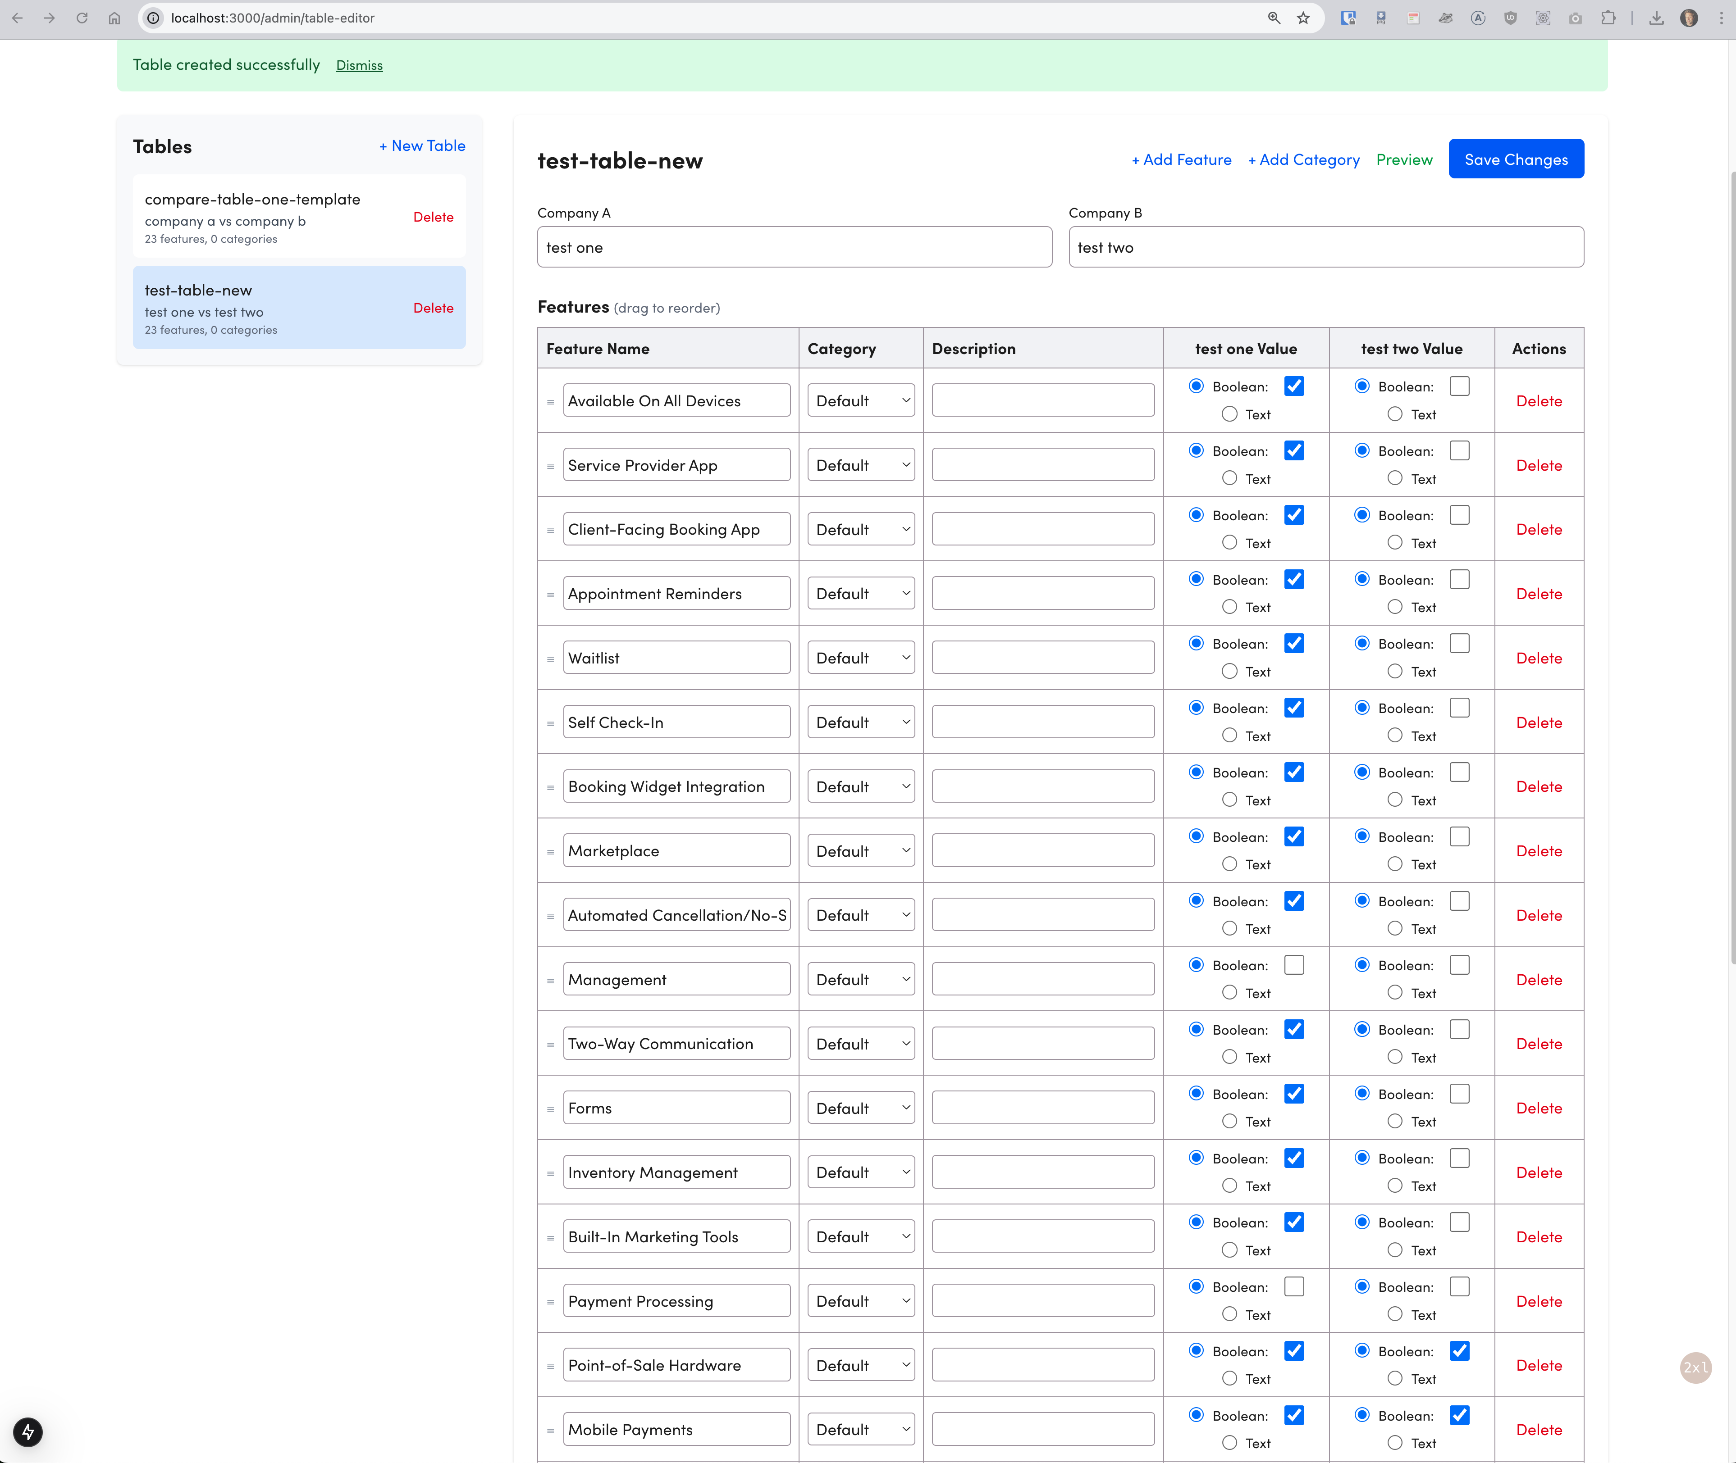Open Category dropdown for Mobile Payments

click(860, 1429)
